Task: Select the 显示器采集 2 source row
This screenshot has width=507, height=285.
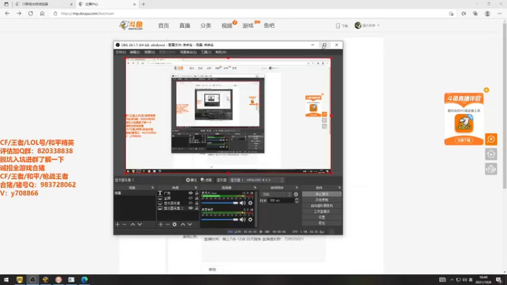Action: coord(178,208)
